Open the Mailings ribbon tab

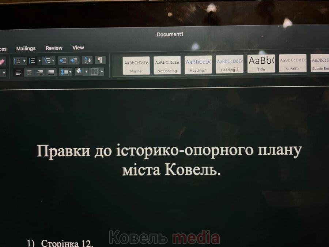pos(26,49)
